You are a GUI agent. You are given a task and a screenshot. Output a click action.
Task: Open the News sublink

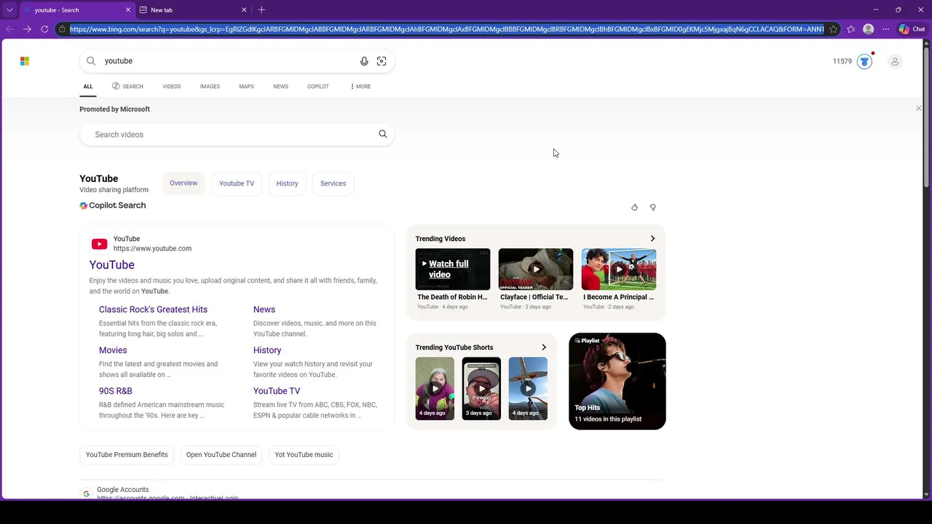(x=264, y=309)
